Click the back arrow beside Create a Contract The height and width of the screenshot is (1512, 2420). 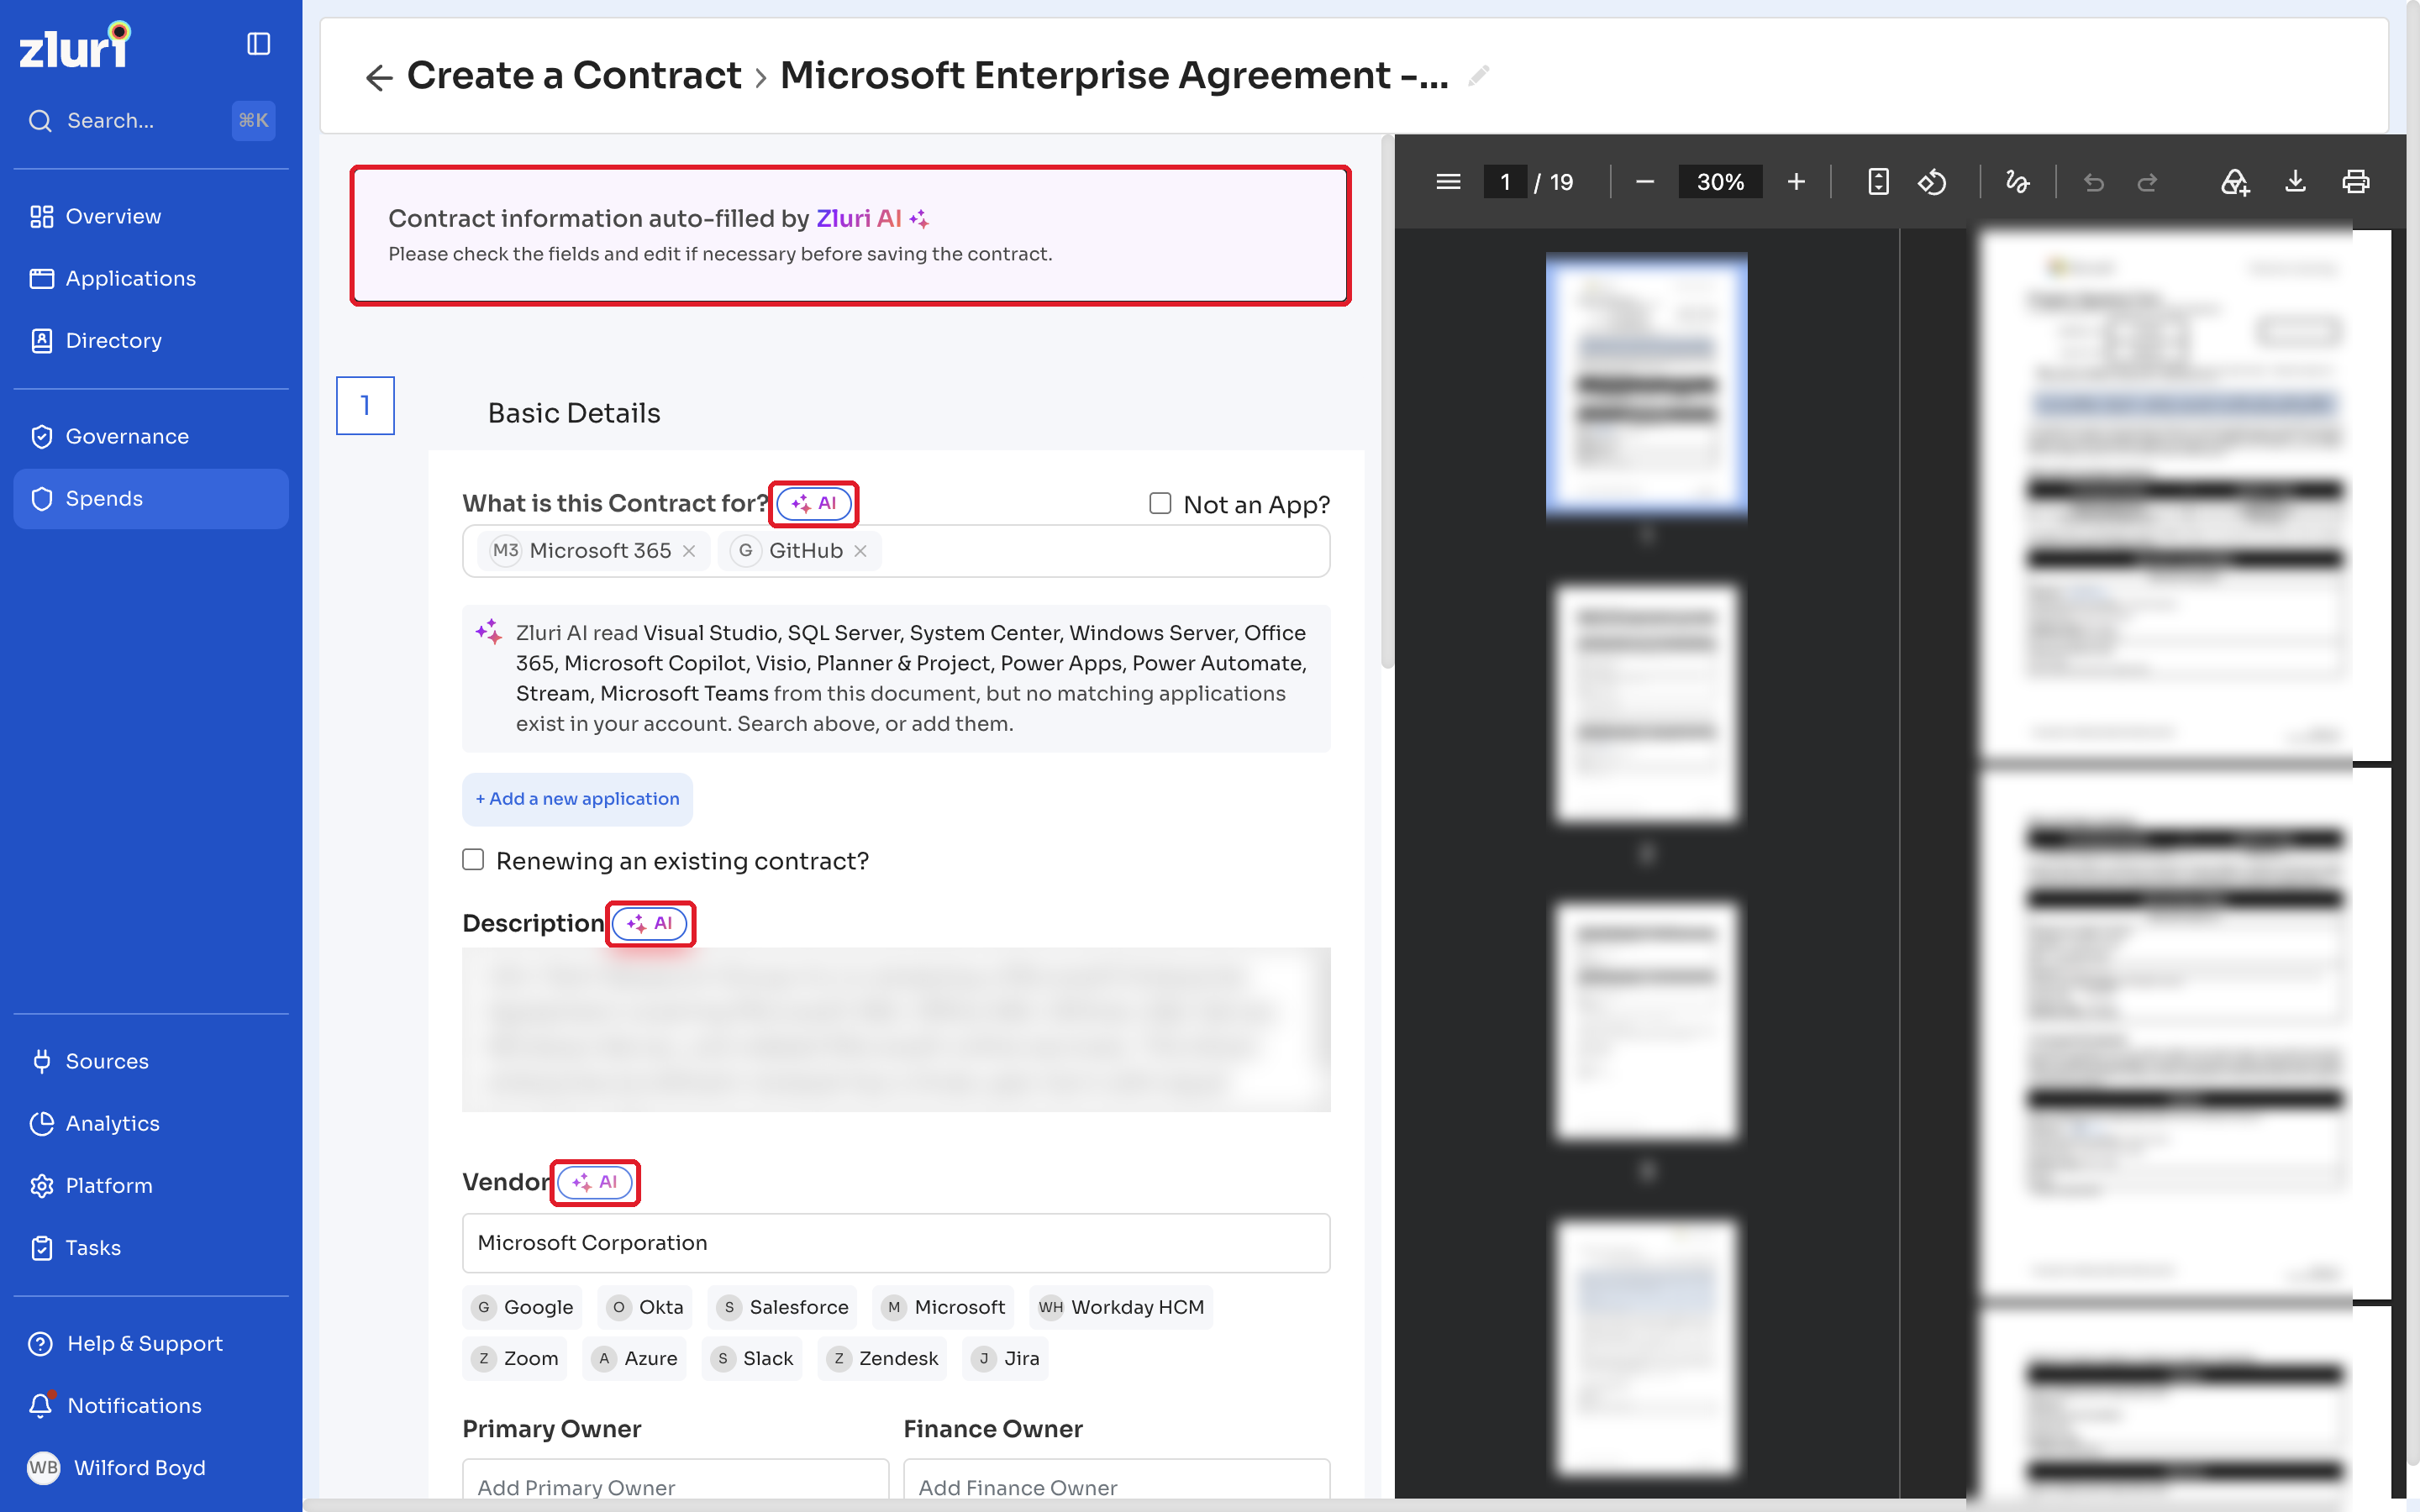pos(379,77)
